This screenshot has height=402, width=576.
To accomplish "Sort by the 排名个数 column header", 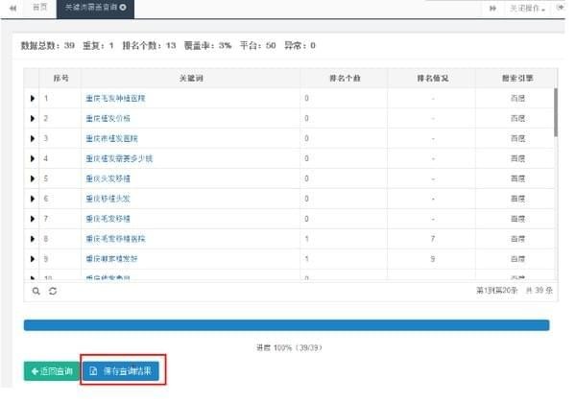I will (347, 76).
